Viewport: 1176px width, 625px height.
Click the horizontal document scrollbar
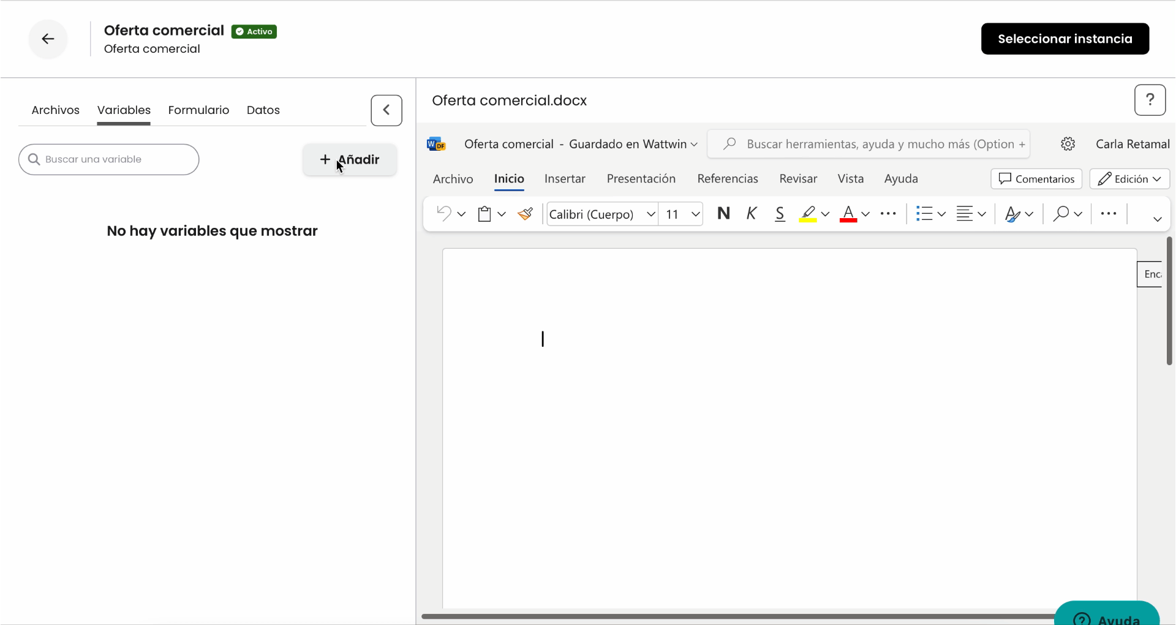(738, 616)
